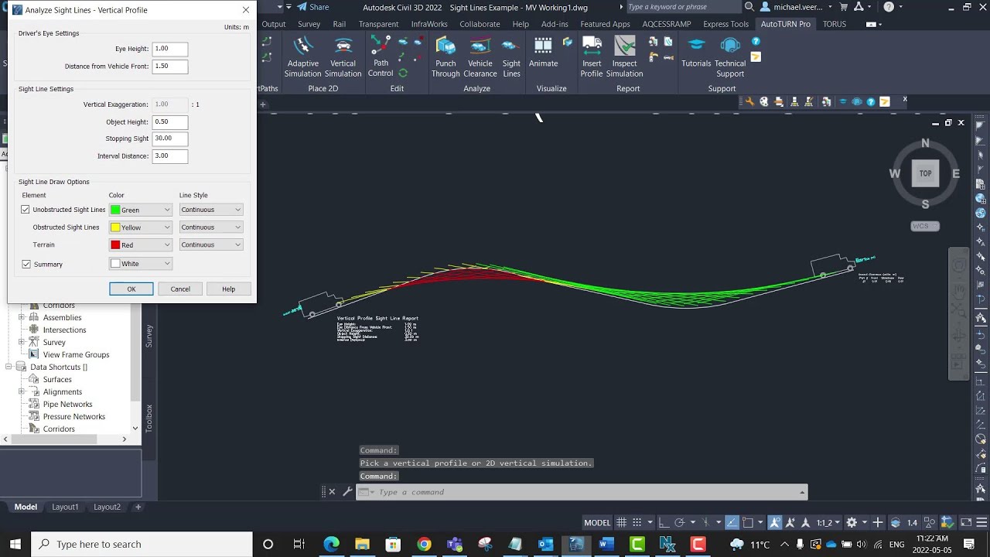Click Insert Profile icon
This screenshot has height=557, width=990.
coord(592,56)
